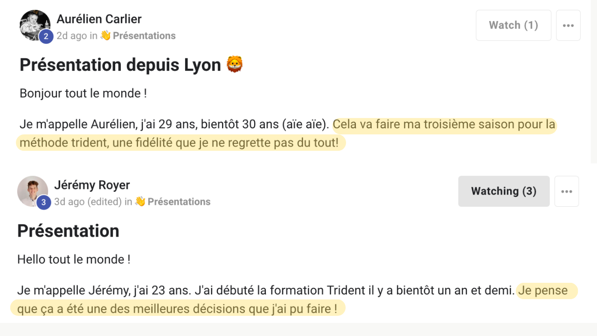Click the Aurélien Carlier author name
Screen dimensions: 597x336
coord(99,19)
